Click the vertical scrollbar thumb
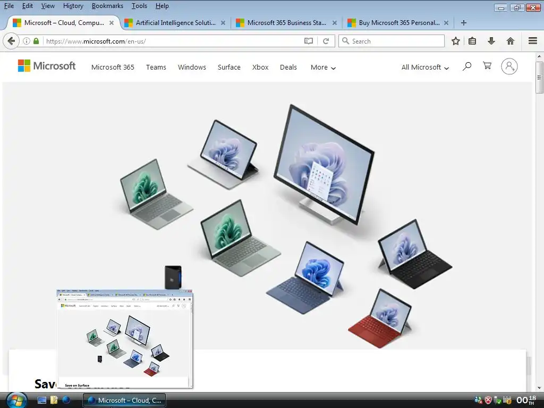 pos(539,78)
